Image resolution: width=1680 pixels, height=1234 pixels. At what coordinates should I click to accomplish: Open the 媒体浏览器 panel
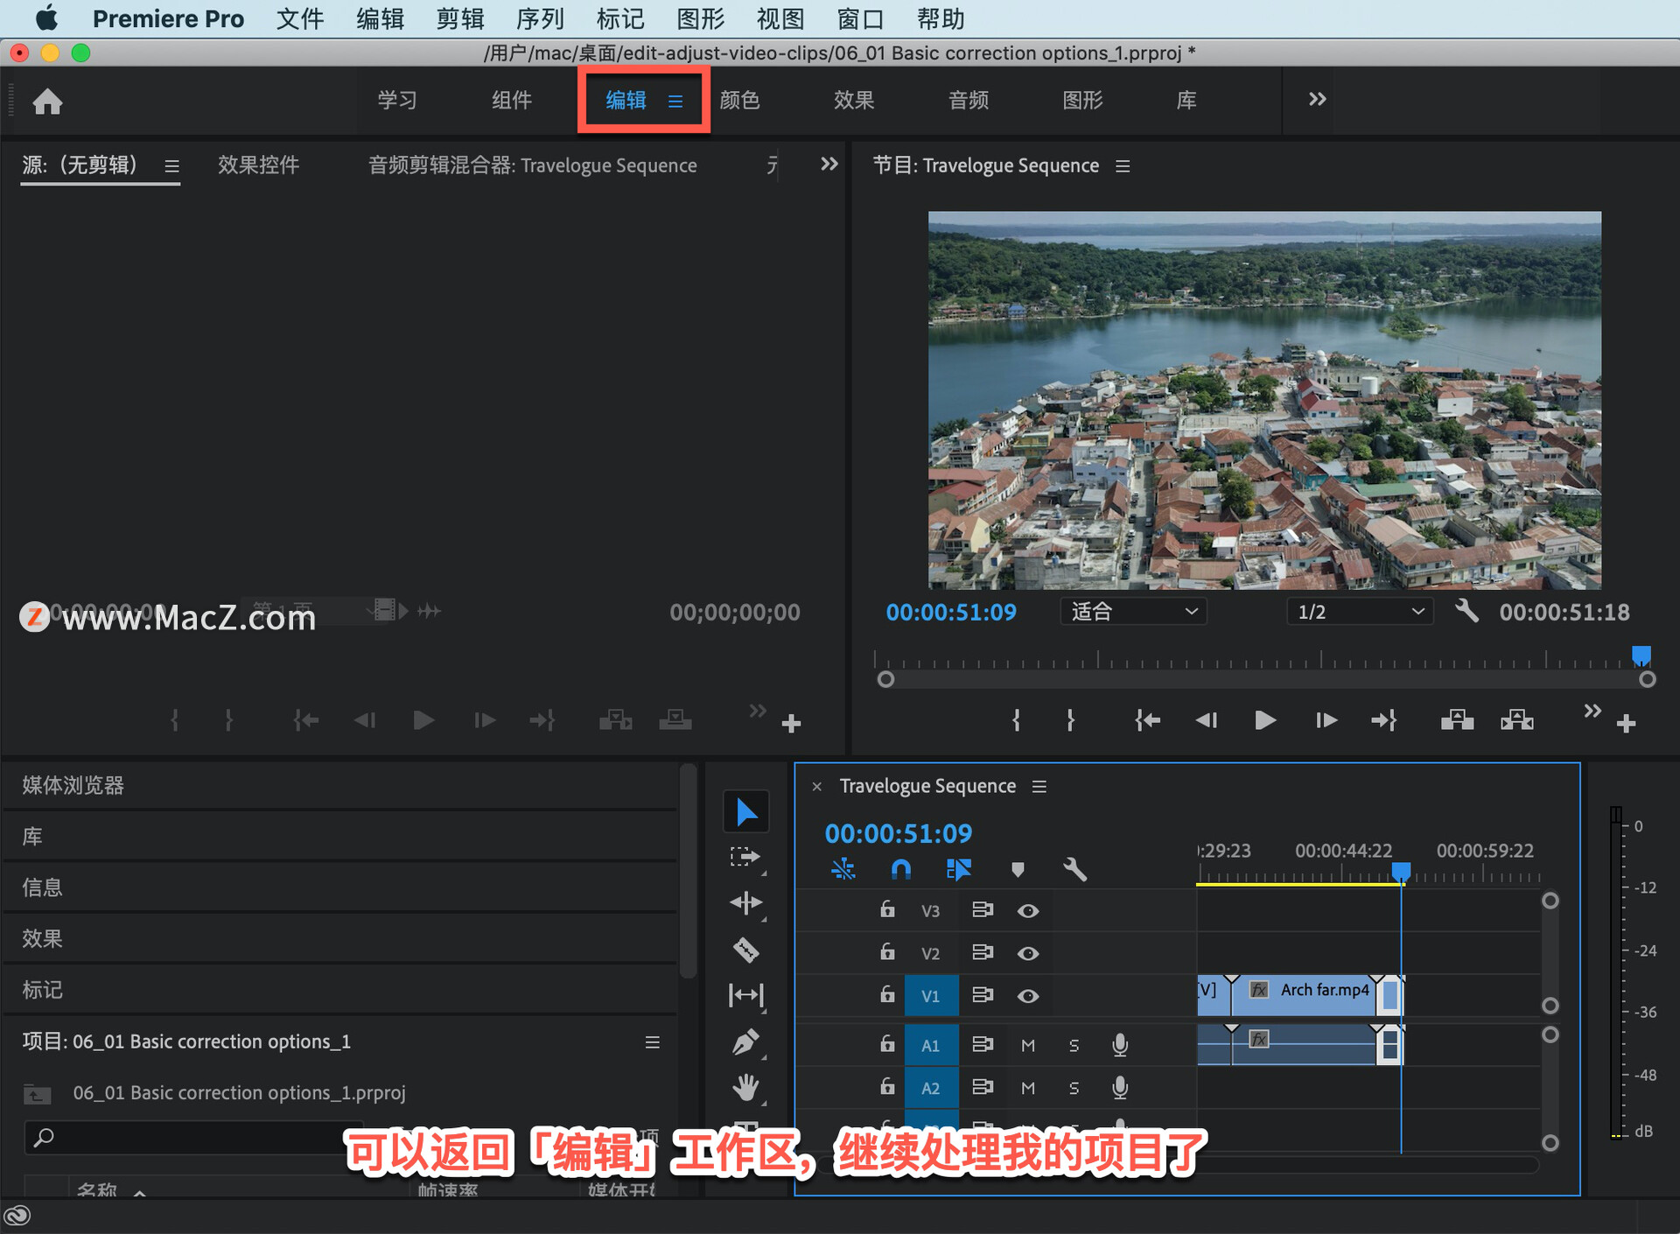pyautogui.click(x=73, y=785)
